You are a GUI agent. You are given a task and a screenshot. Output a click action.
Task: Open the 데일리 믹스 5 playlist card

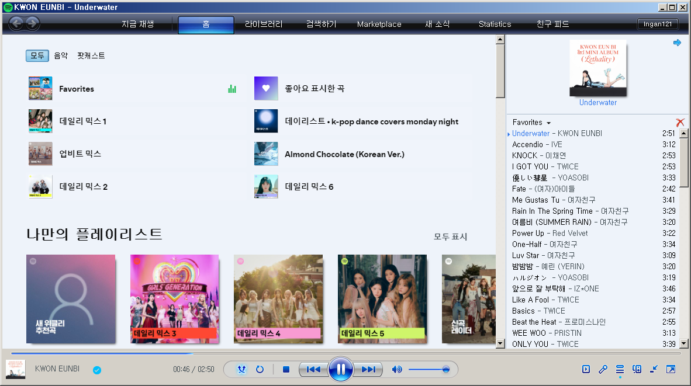(x=382, y=299)
